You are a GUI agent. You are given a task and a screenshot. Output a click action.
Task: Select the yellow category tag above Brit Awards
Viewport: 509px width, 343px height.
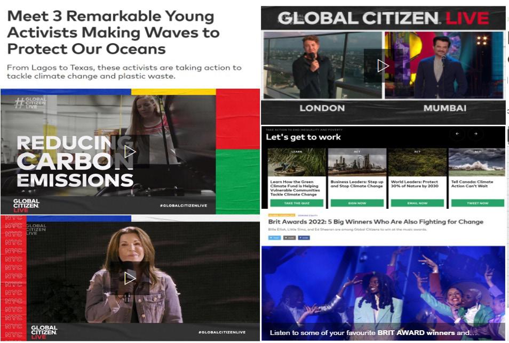click(282, 215)
